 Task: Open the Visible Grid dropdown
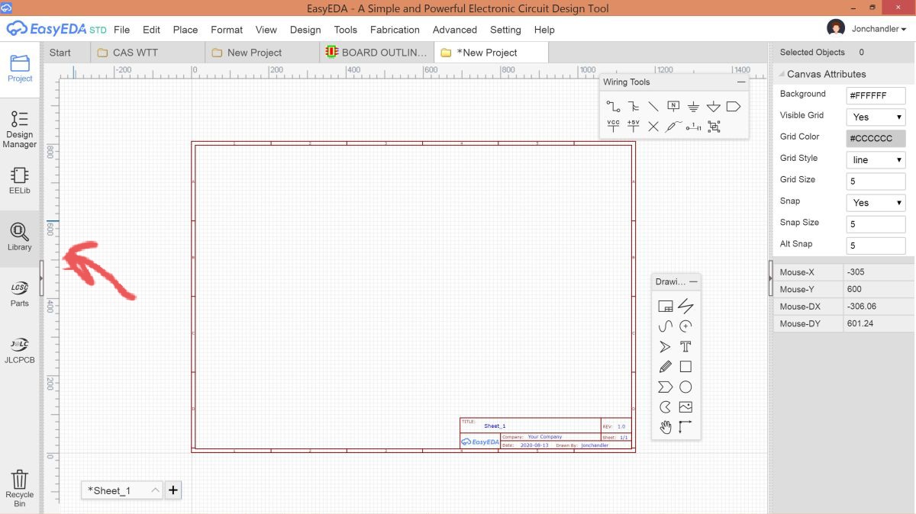[876, 117]
